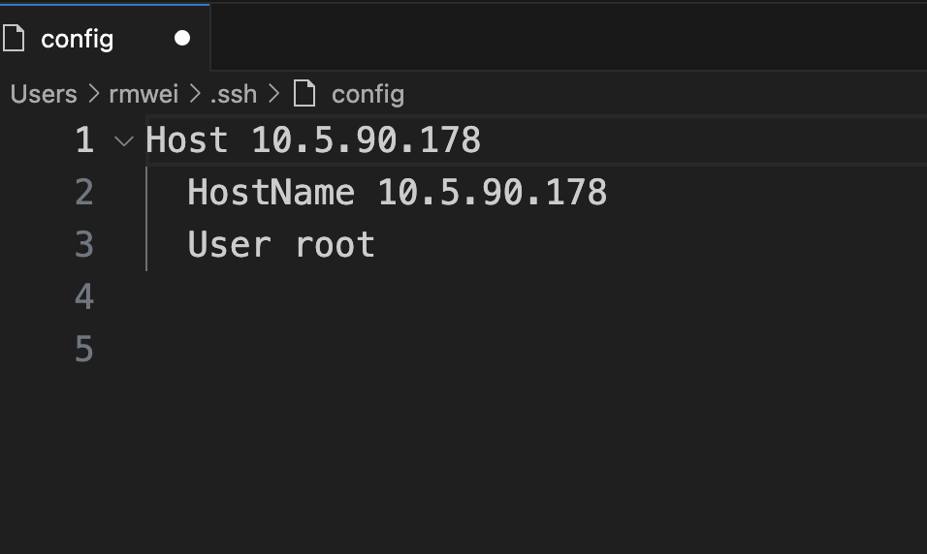Open the rmwei breadcrumb folder

click(144, 94)
